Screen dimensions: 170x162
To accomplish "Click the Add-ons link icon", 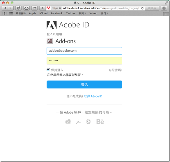I will (x=50, y=41).
